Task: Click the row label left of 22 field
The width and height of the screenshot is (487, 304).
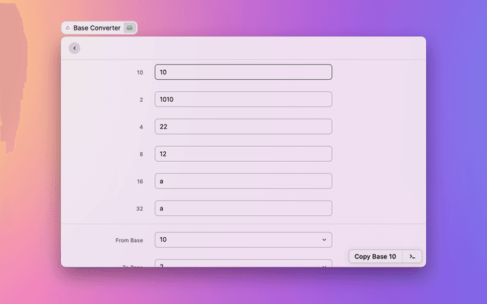Action: pyautogui.click(x=141, y=128)
